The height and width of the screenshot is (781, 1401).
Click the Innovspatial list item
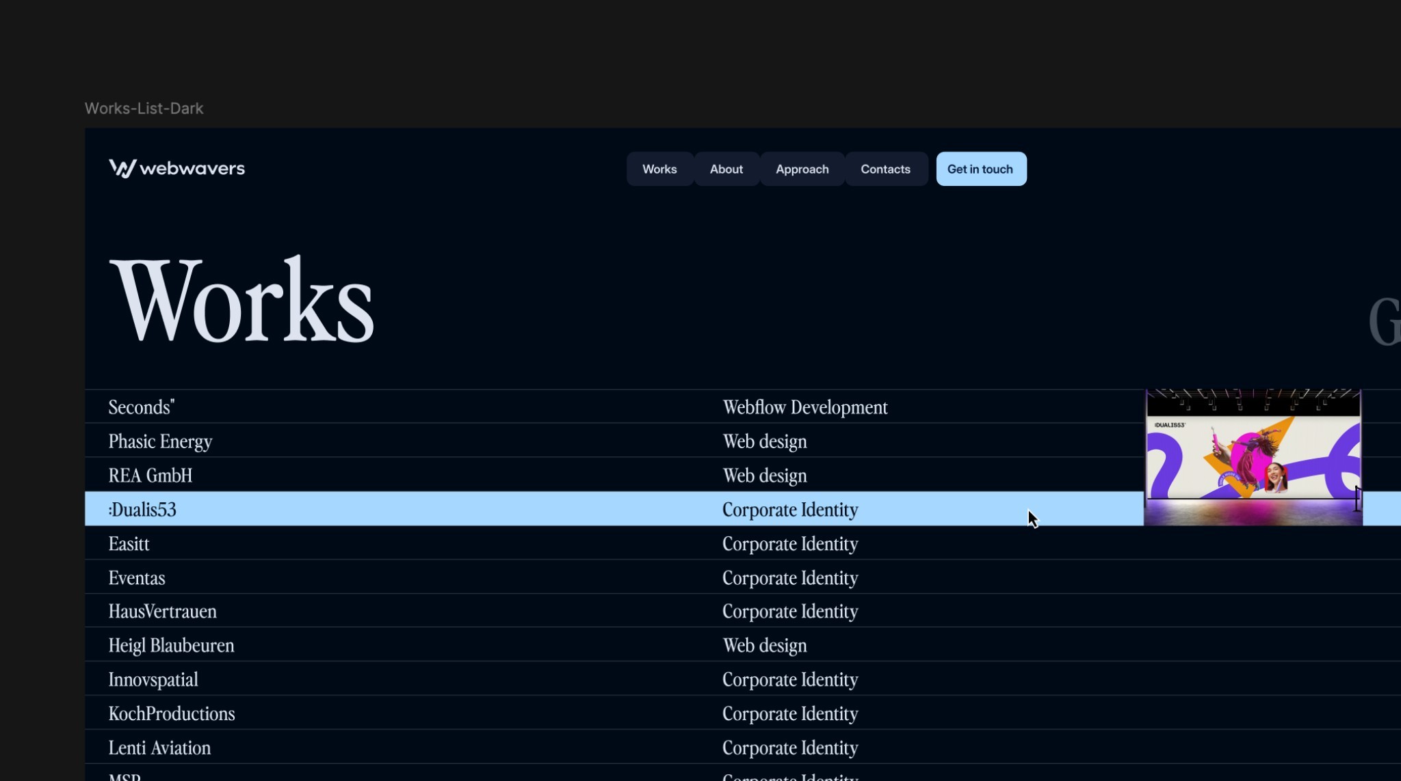pos(153,680)
